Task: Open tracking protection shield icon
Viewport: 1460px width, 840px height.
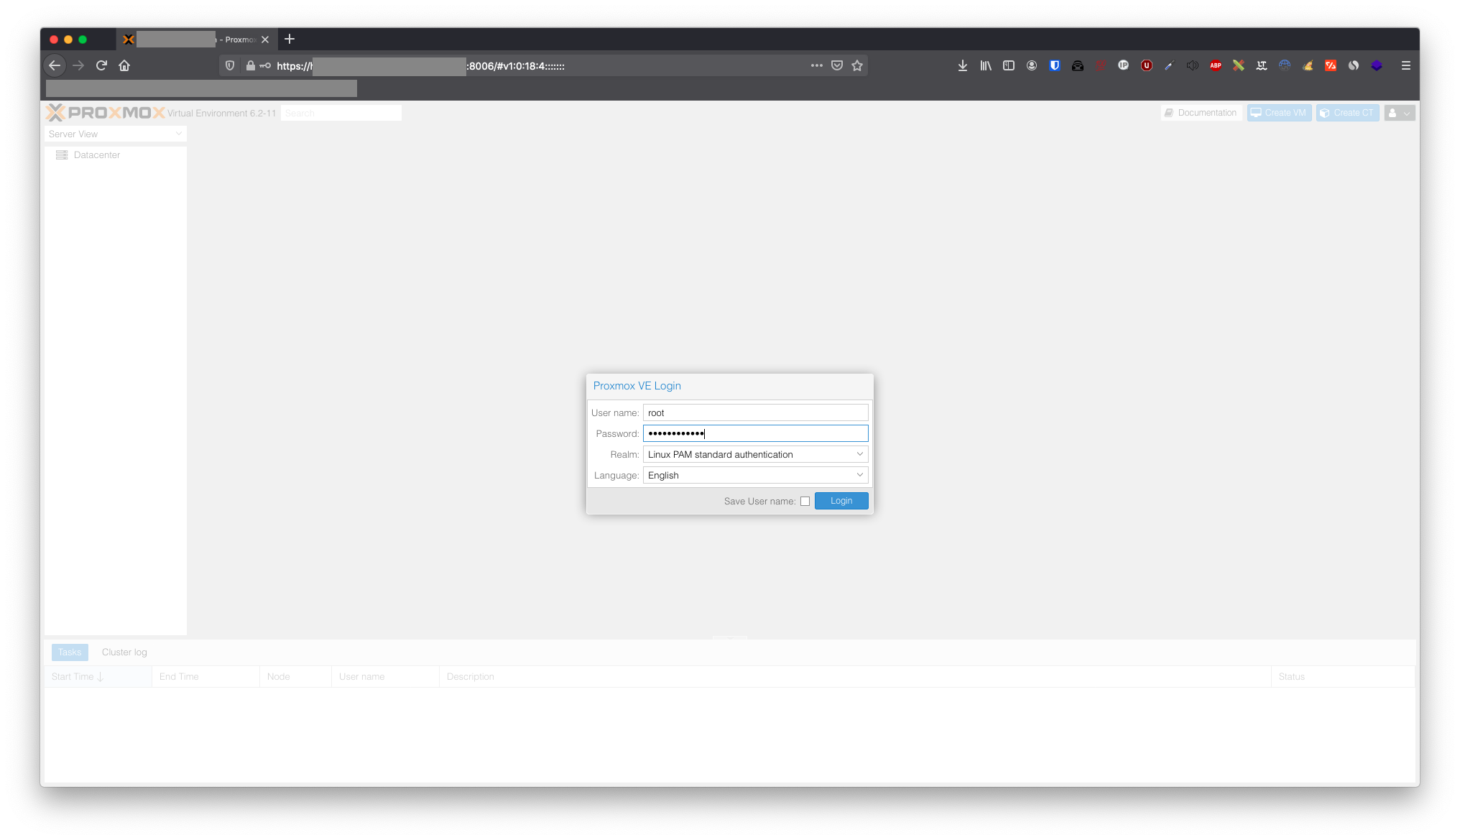Action: pyautogui.click(x=230, y=65)
